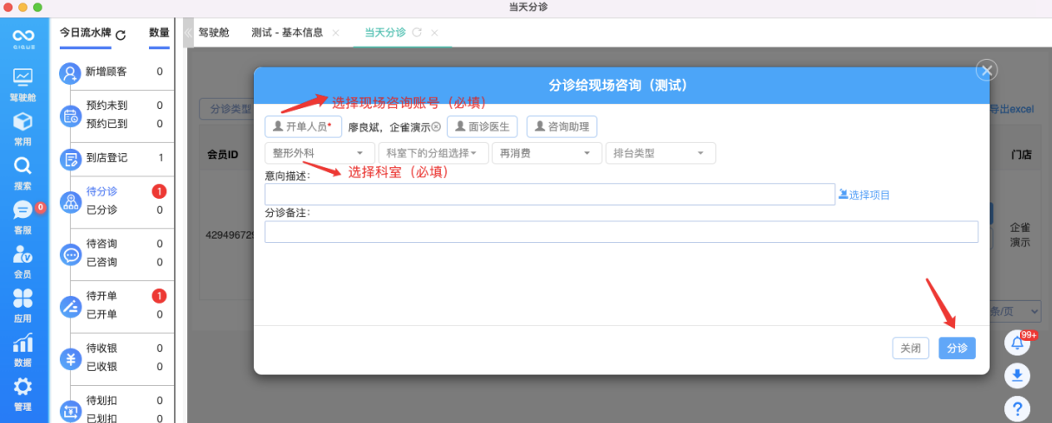1052x423 pixels.
Task: Close the 测试 - 基本信息 tab
Action: click(335, 33)
